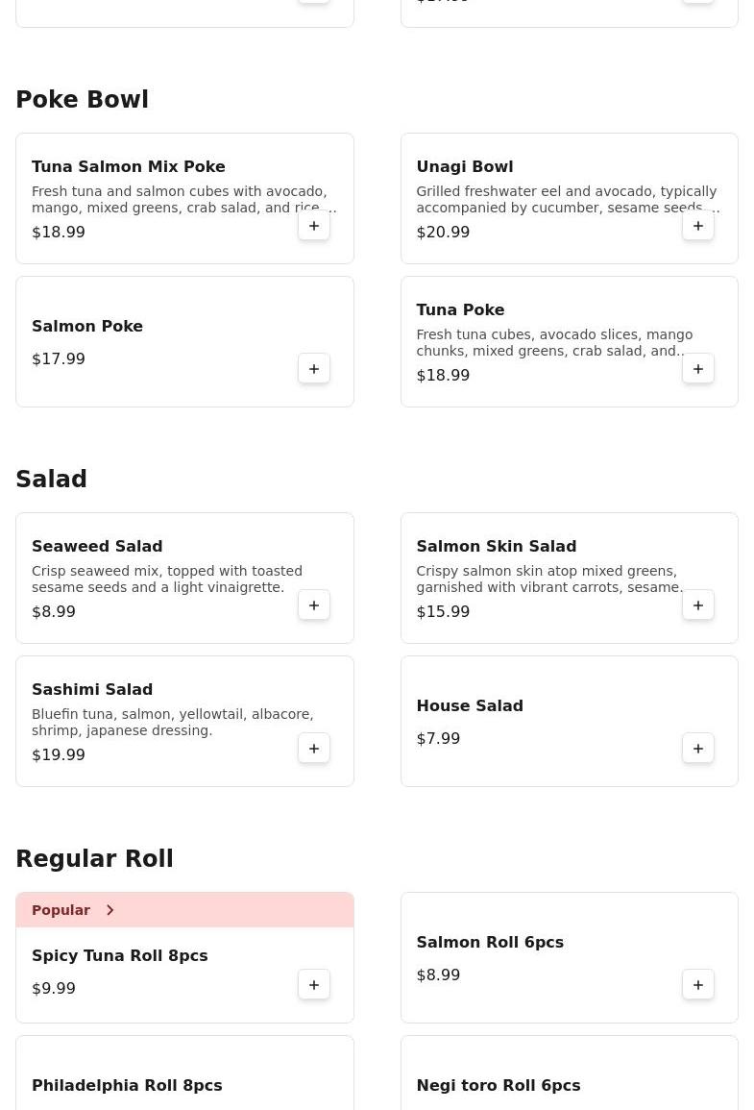Screen dimensions: 754x1110
Task: Tap plus button beside Salmon Skin Salad
Action: (698, 605)
